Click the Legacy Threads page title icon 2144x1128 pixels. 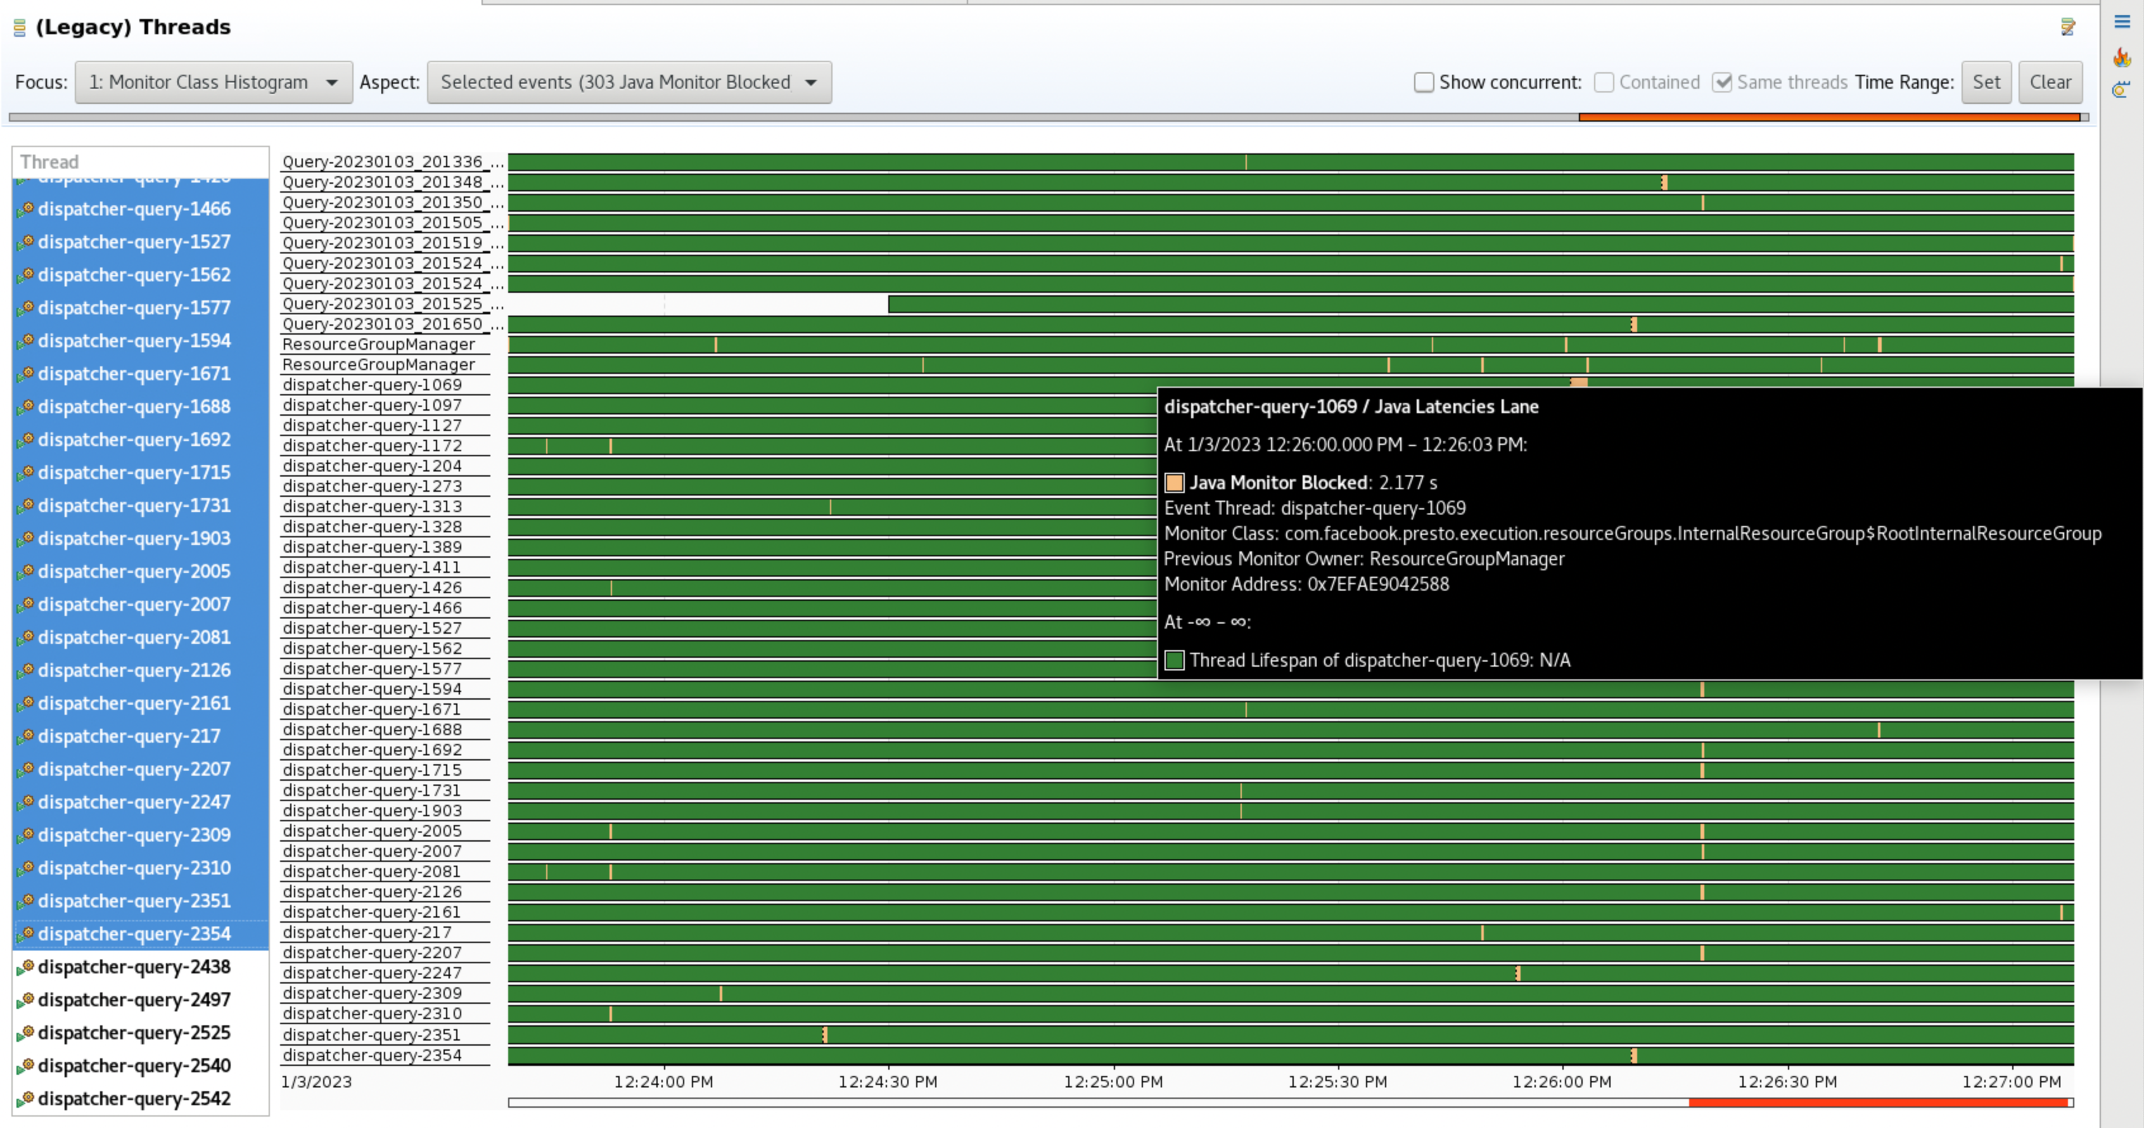click(20, 29)
